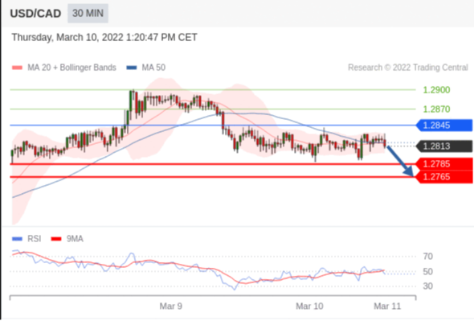This screenshot has height=321, width=474.
Task: Click the Mar 10 date axis label
Action: [309, 307]
